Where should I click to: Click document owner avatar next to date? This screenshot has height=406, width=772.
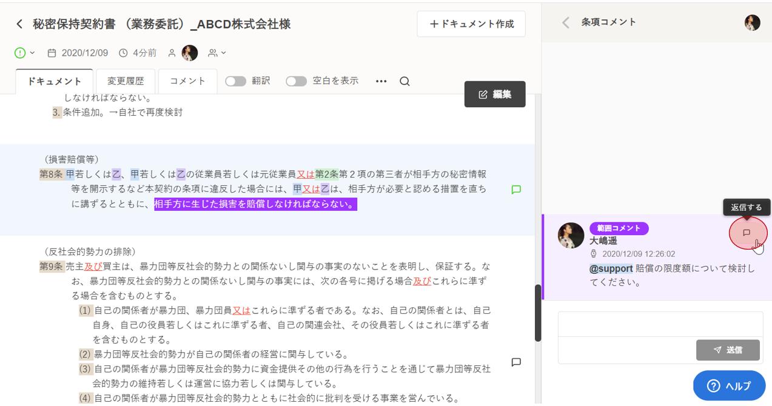tap(190, 53)
